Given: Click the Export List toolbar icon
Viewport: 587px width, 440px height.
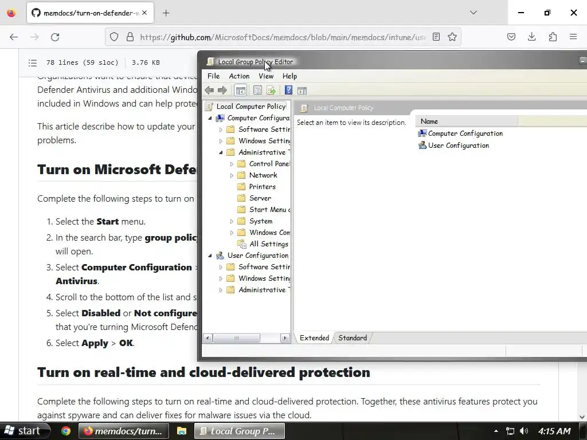Looking at the screenshot, I should [271, 90].
